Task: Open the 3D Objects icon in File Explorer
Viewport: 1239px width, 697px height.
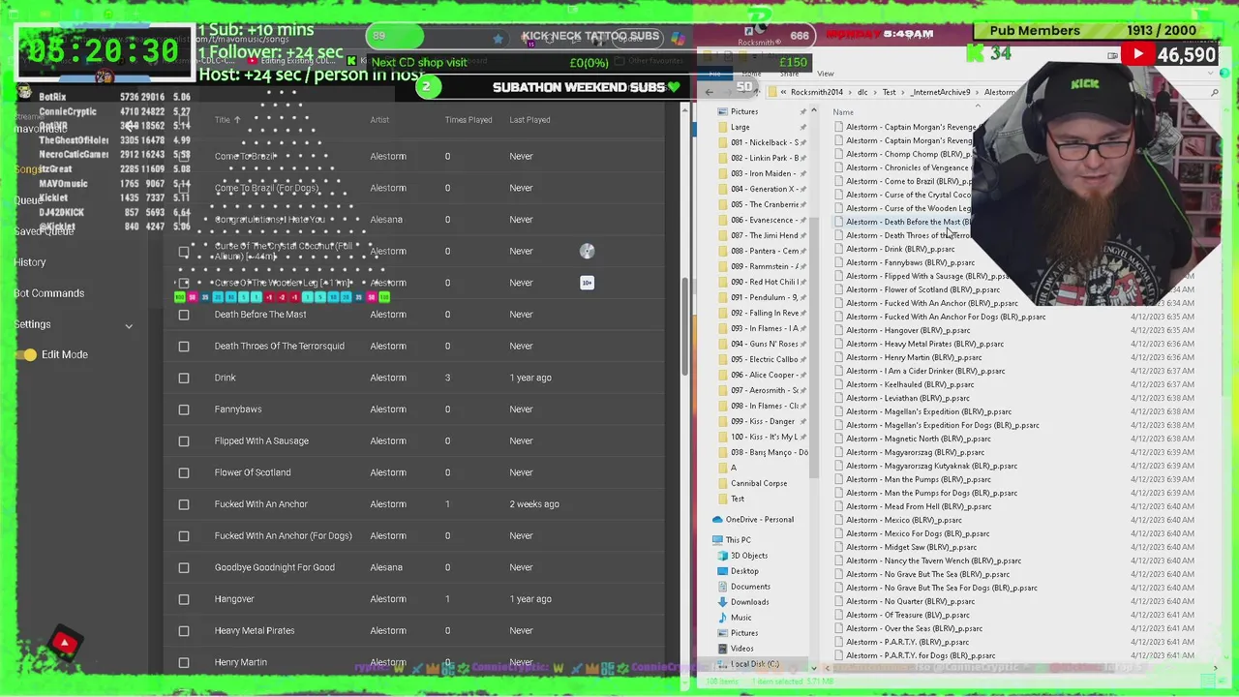Action: click(x=722, y=556)
